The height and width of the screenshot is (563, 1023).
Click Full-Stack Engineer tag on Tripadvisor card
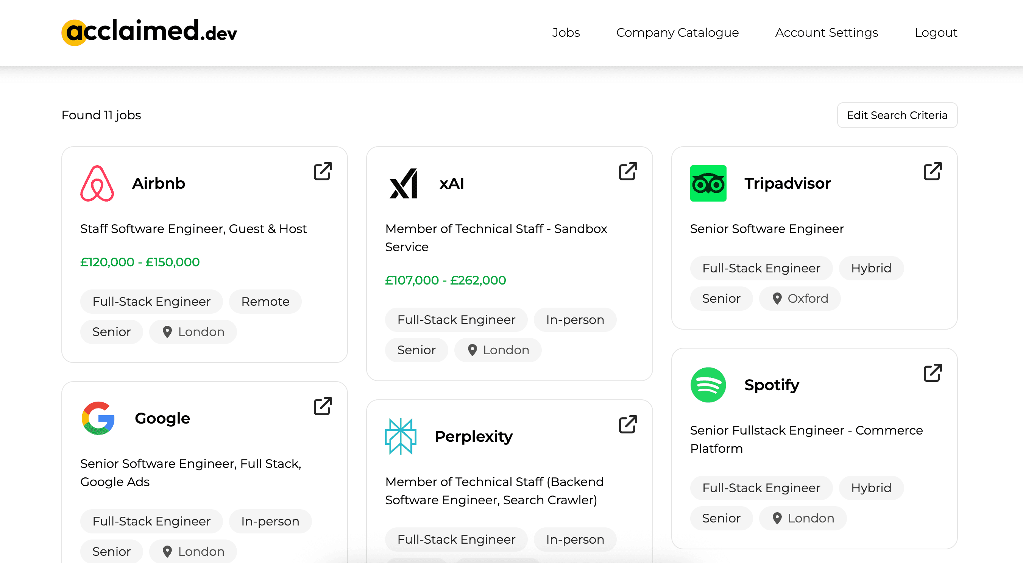tap(761, 268)
